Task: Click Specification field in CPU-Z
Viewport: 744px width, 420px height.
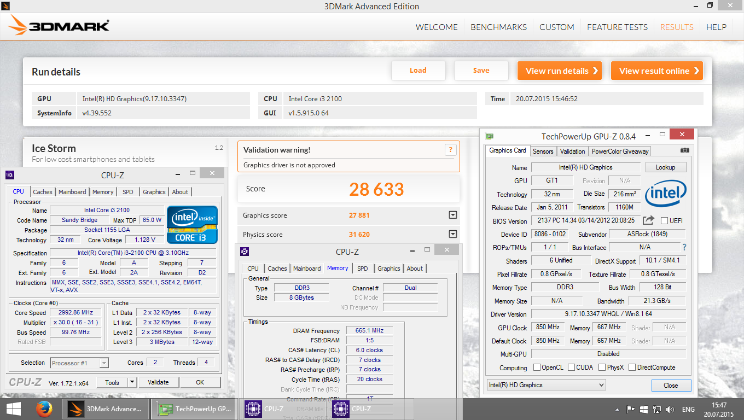Action: (x=133, y=253)
